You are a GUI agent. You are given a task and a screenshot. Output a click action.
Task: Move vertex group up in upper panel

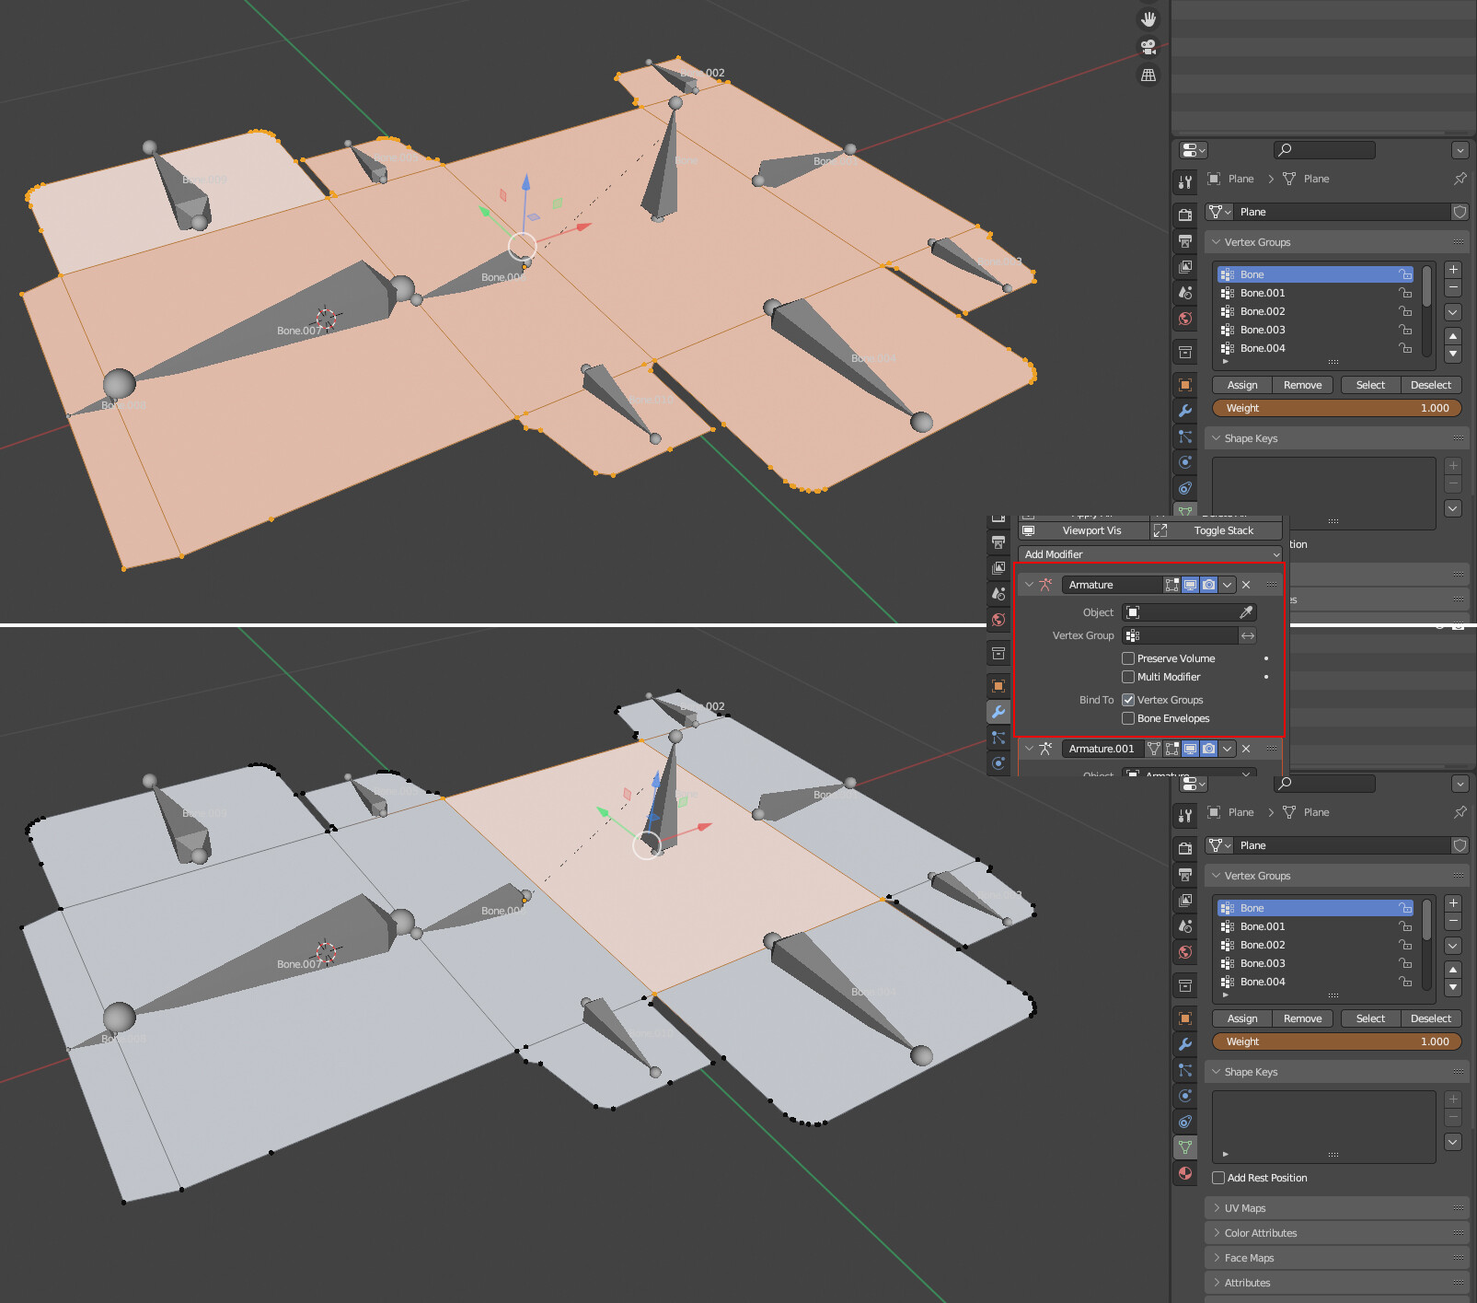(x=1453, y=336)
